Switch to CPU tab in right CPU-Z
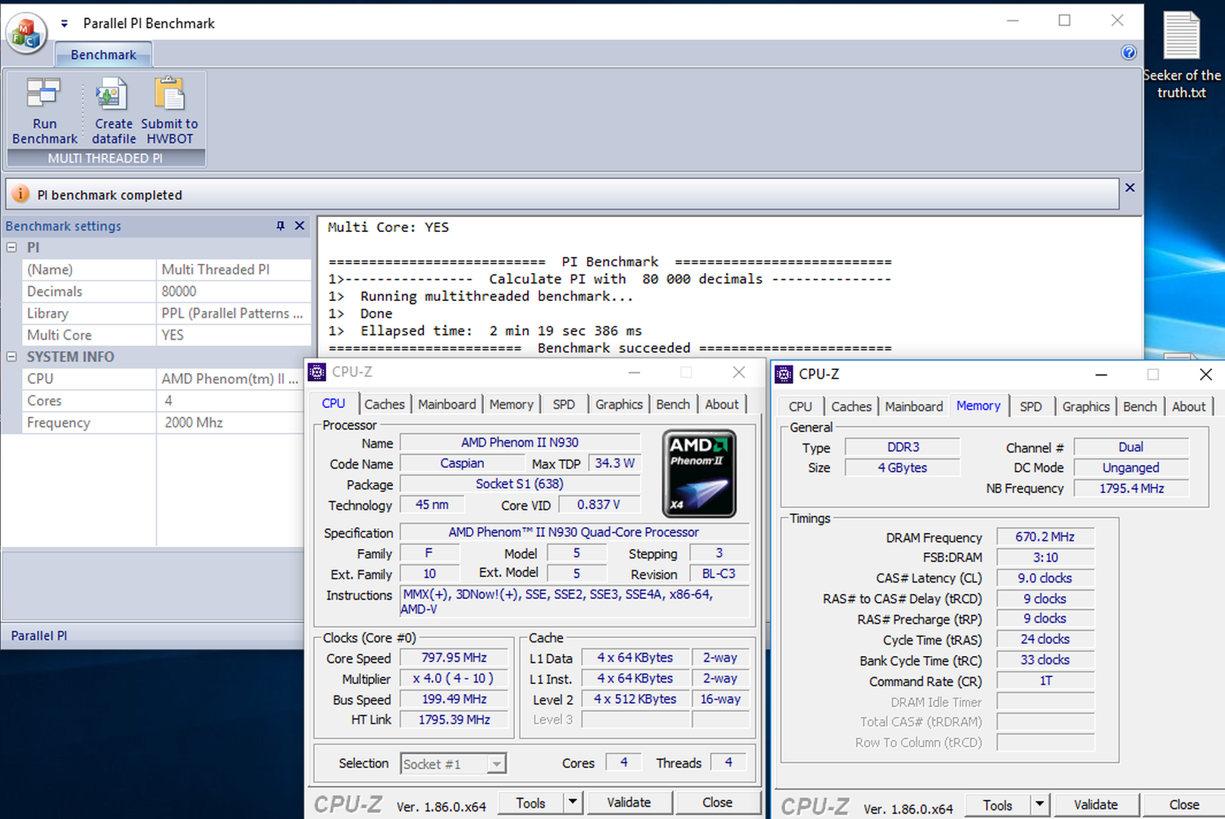 (800, 406)
